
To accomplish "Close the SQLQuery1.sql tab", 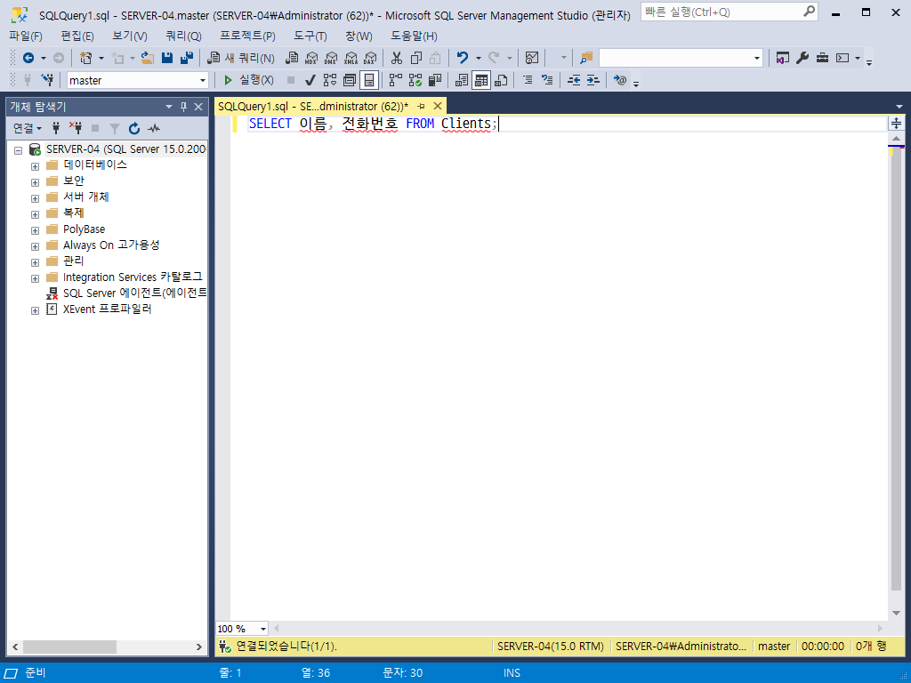I will tap(438, 107).
